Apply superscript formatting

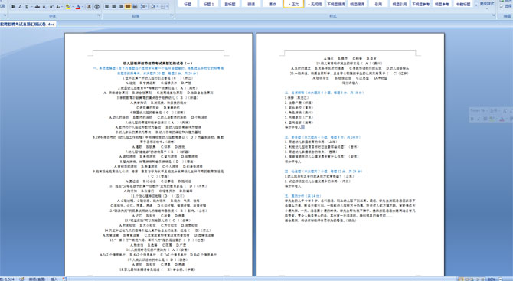pyautogui.click(x=51, y=7)
